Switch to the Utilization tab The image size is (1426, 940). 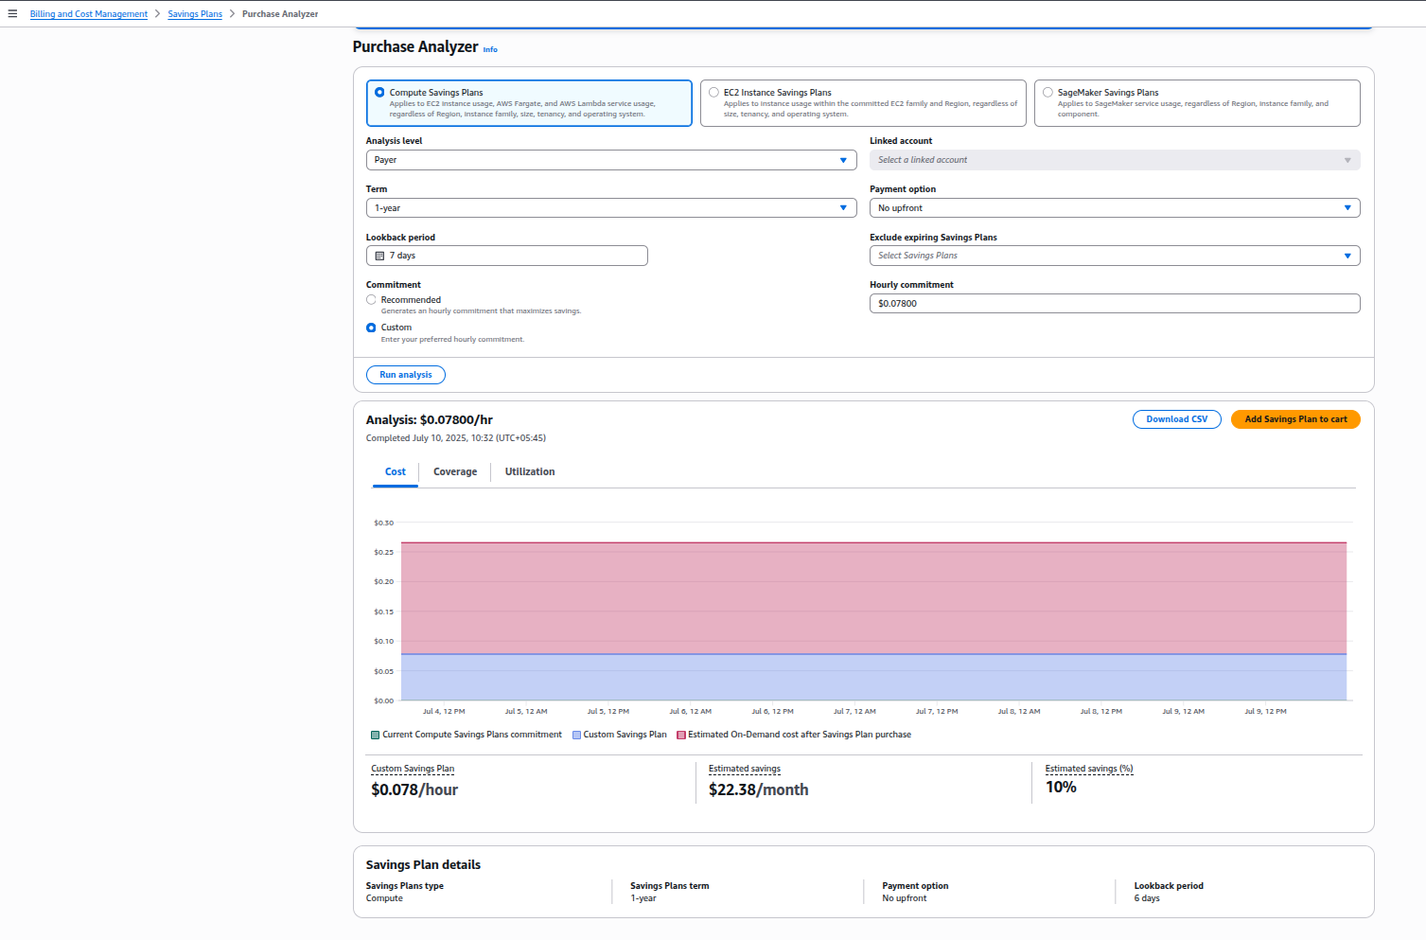coord(529,471)
